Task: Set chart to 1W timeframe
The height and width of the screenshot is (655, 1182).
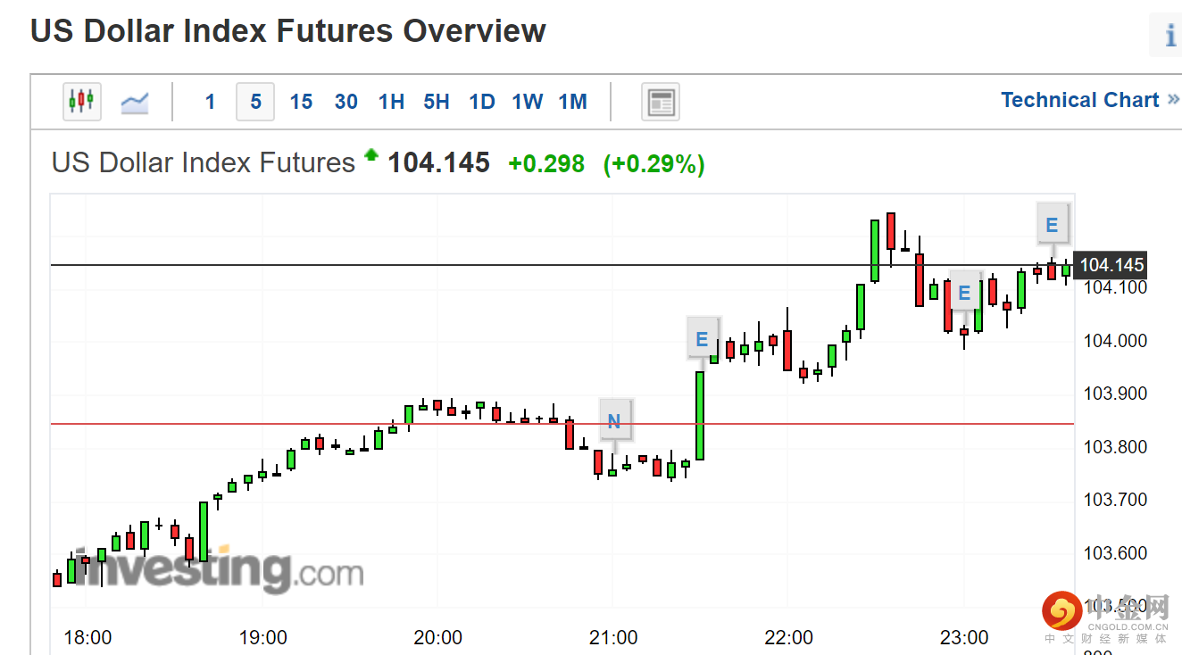Action: tap(528, 102)
